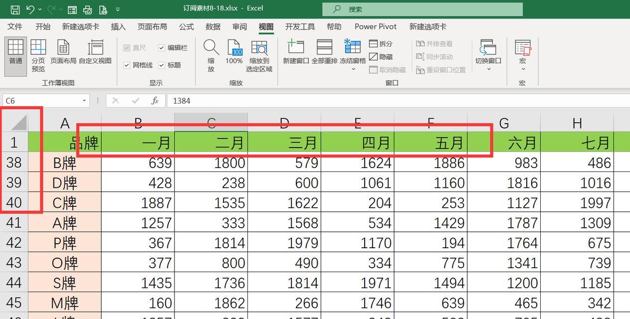
Task: Open the 文件 tab
Action: [x=15, y=27]
